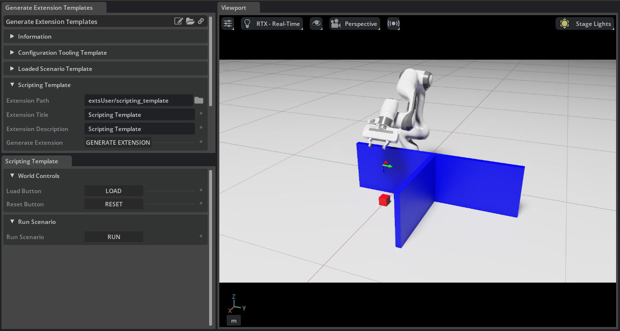The height and width of the screenshot is (331, 620).
Task: Click the meters unit indicator in viewport
Action: point(234,321)
